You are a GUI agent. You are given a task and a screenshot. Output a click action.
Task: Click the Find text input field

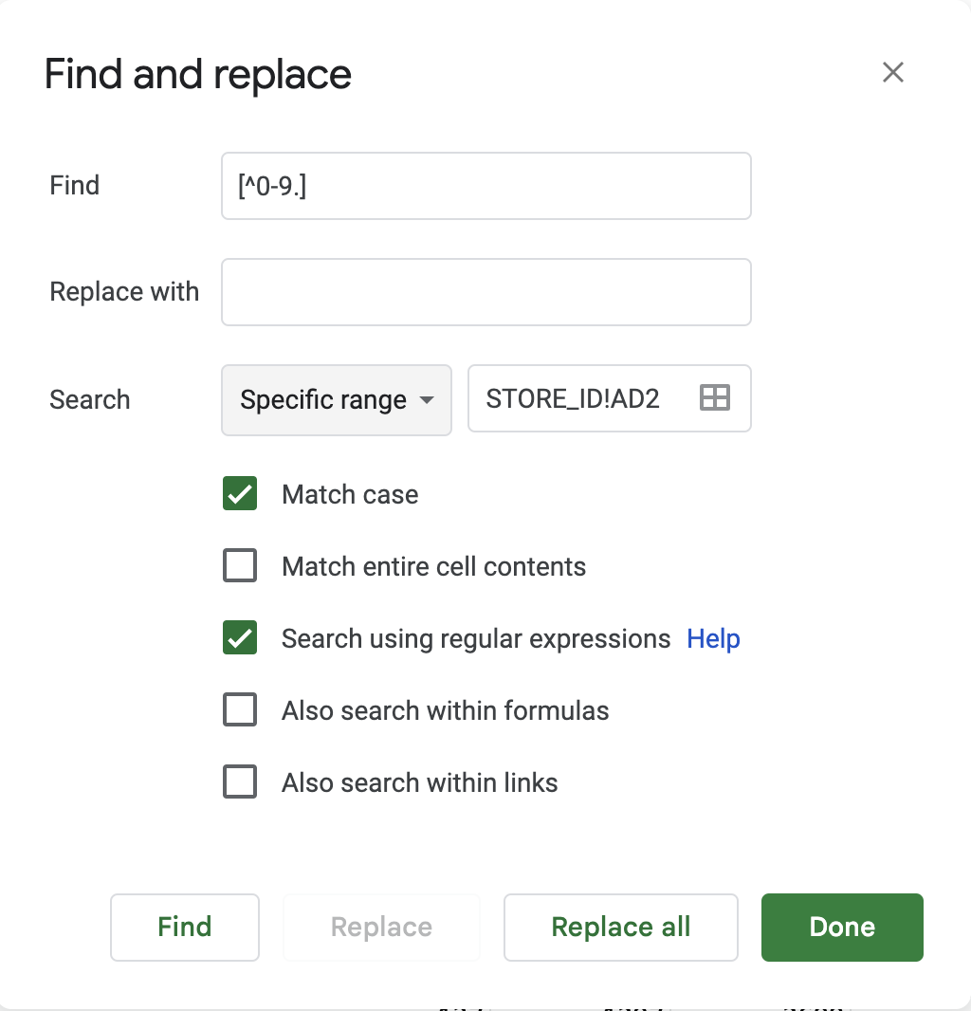486,186
